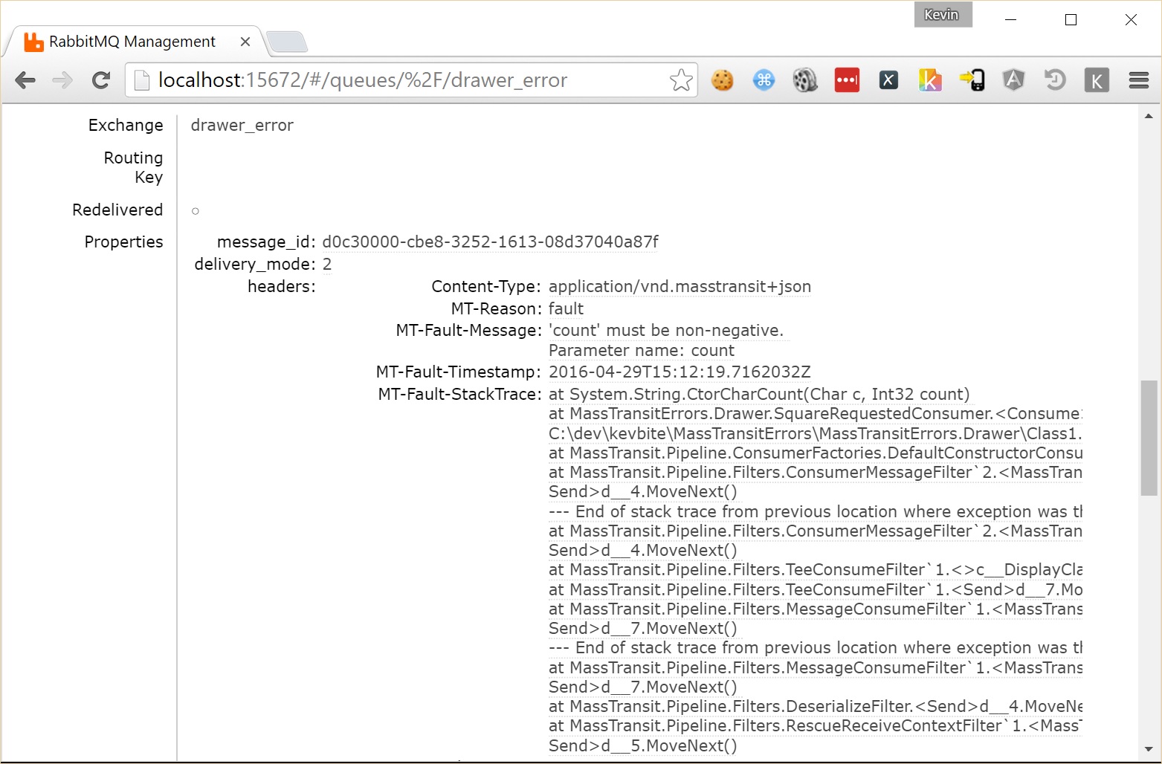Viewport: 1162px width, 764px height.
Task: Click the session history restore extension icon
Action: click(x=1055, y=80)
